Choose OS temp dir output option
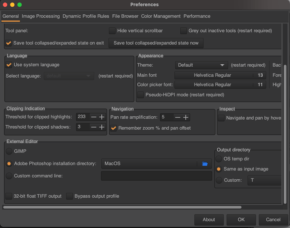The width and height of the screenshot is (290, 228). click(x=219, y=159)
